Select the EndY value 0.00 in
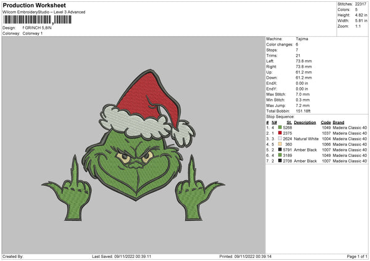 point(302,89)
